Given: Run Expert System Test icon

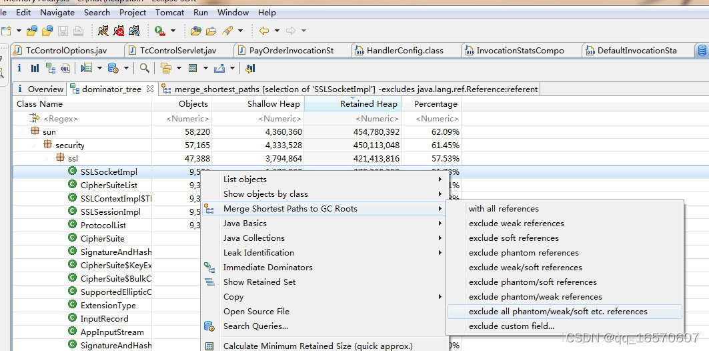Looking at the screenshot, I should point(86,68).
